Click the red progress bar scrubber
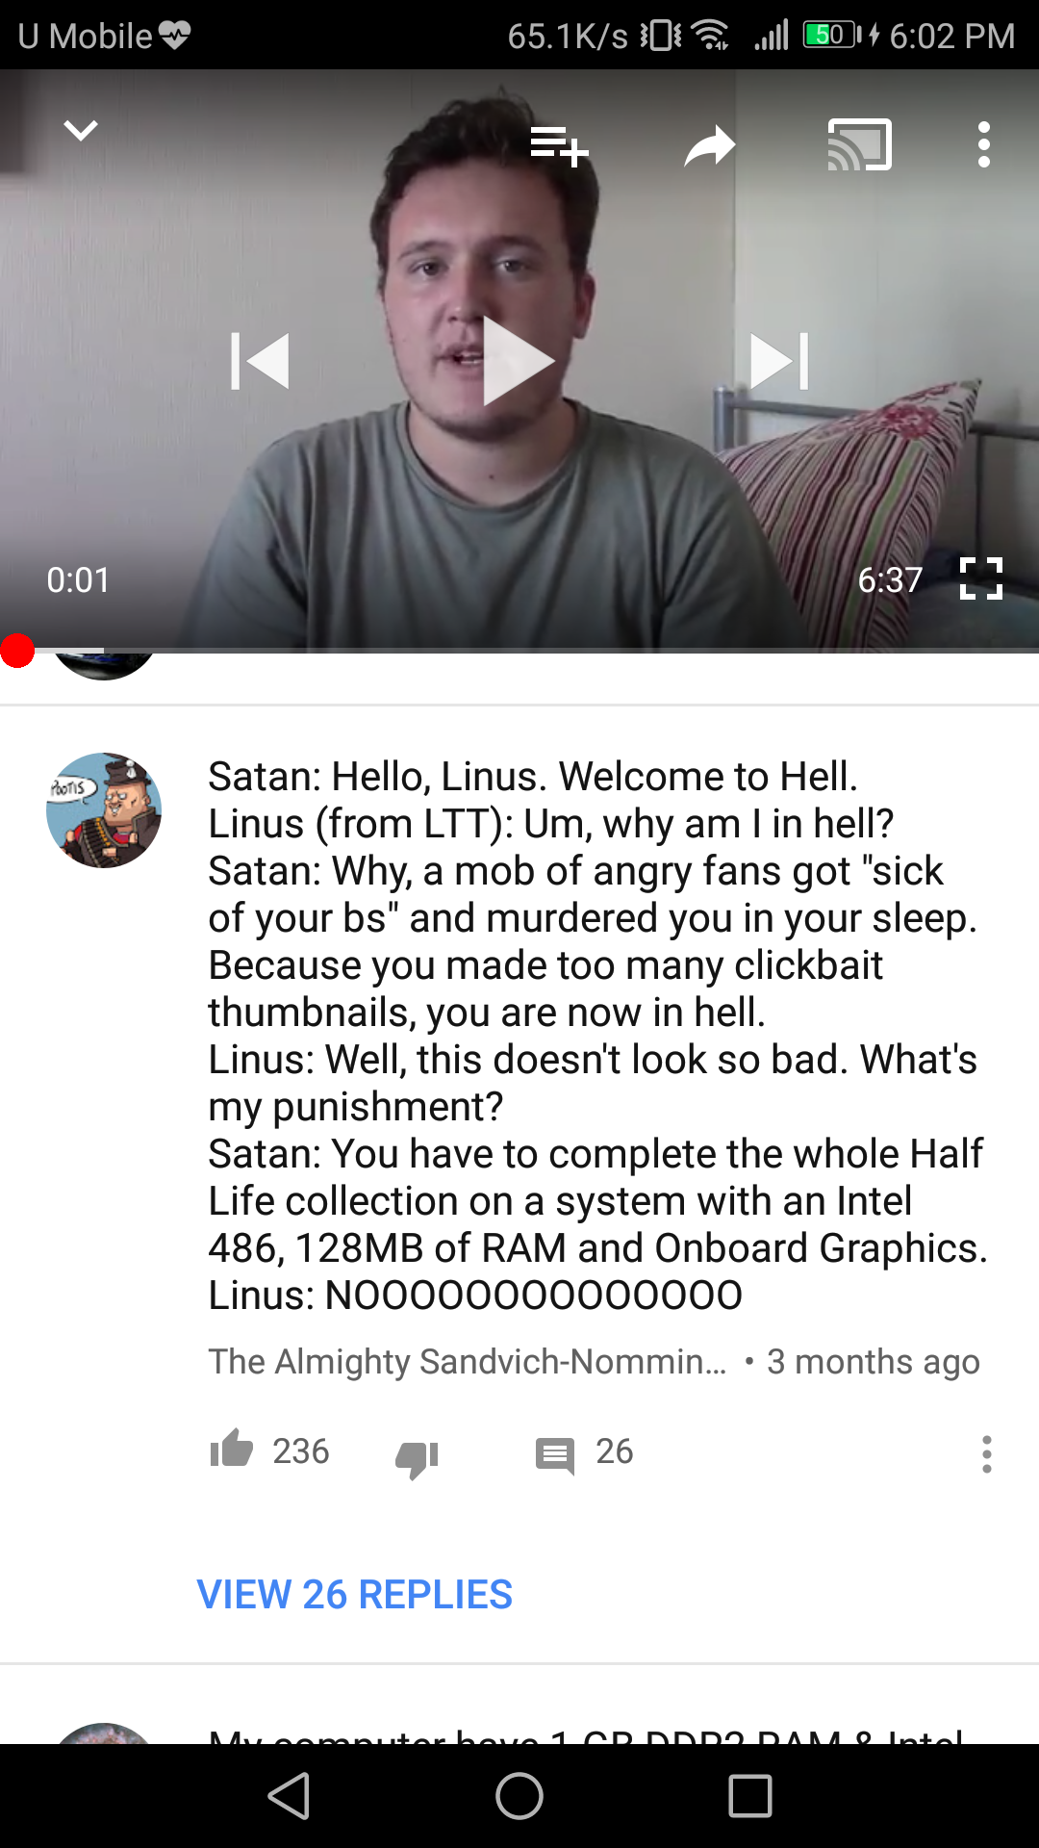The width and height of the screenshot is (1039, 1848). (x=17, y=651)
